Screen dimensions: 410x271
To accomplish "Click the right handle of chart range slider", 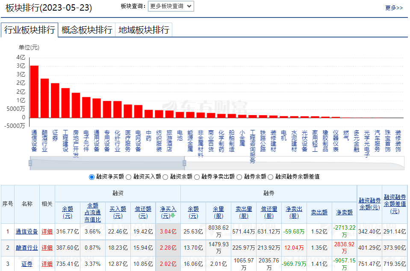I will tap(185, 163).
